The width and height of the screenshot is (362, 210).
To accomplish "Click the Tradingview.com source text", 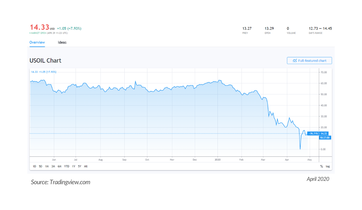I will pos(70,182).
